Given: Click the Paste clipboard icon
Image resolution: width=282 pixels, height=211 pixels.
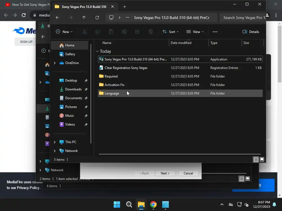Looking at the screenshot, I should point(111,32).
